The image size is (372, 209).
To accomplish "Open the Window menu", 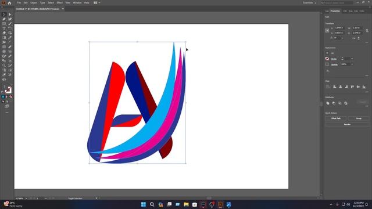I will click(77, 3).
